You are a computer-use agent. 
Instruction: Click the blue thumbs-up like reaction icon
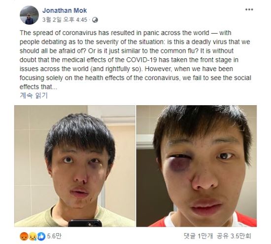point(41,237)
